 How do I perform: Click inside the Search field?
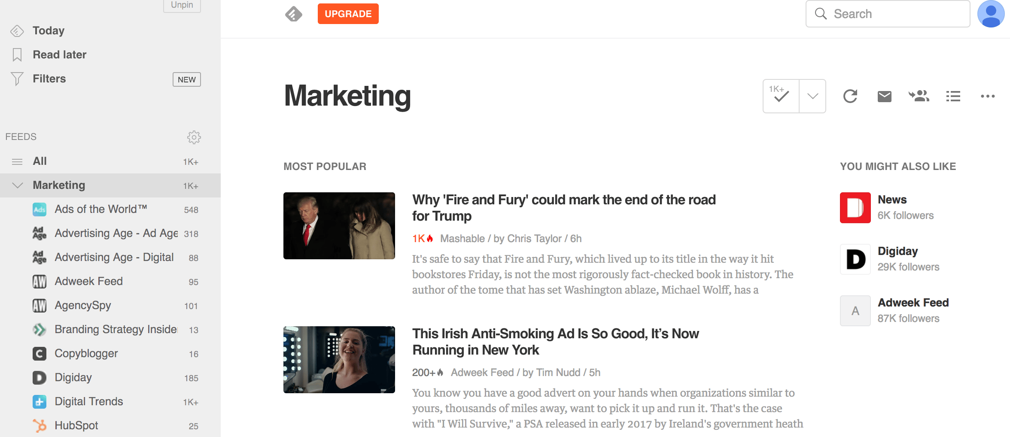click(x=887, y=14)
